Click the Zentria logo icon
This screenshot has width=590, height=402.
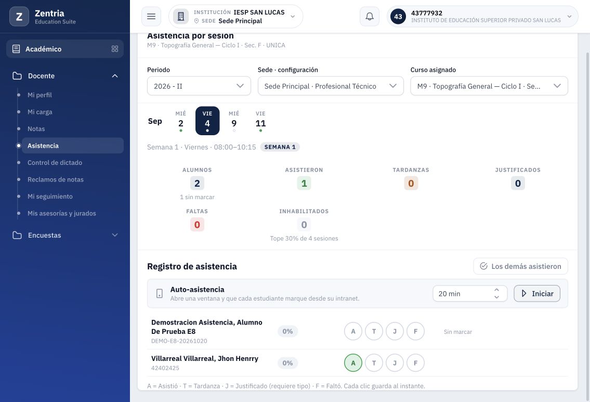[x=19, y=17]
